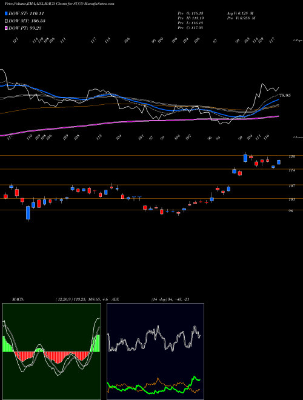Click the 'Pre C: 117.95' value
Viewport: 303px width, 400px height.
(x=190, y=28)
